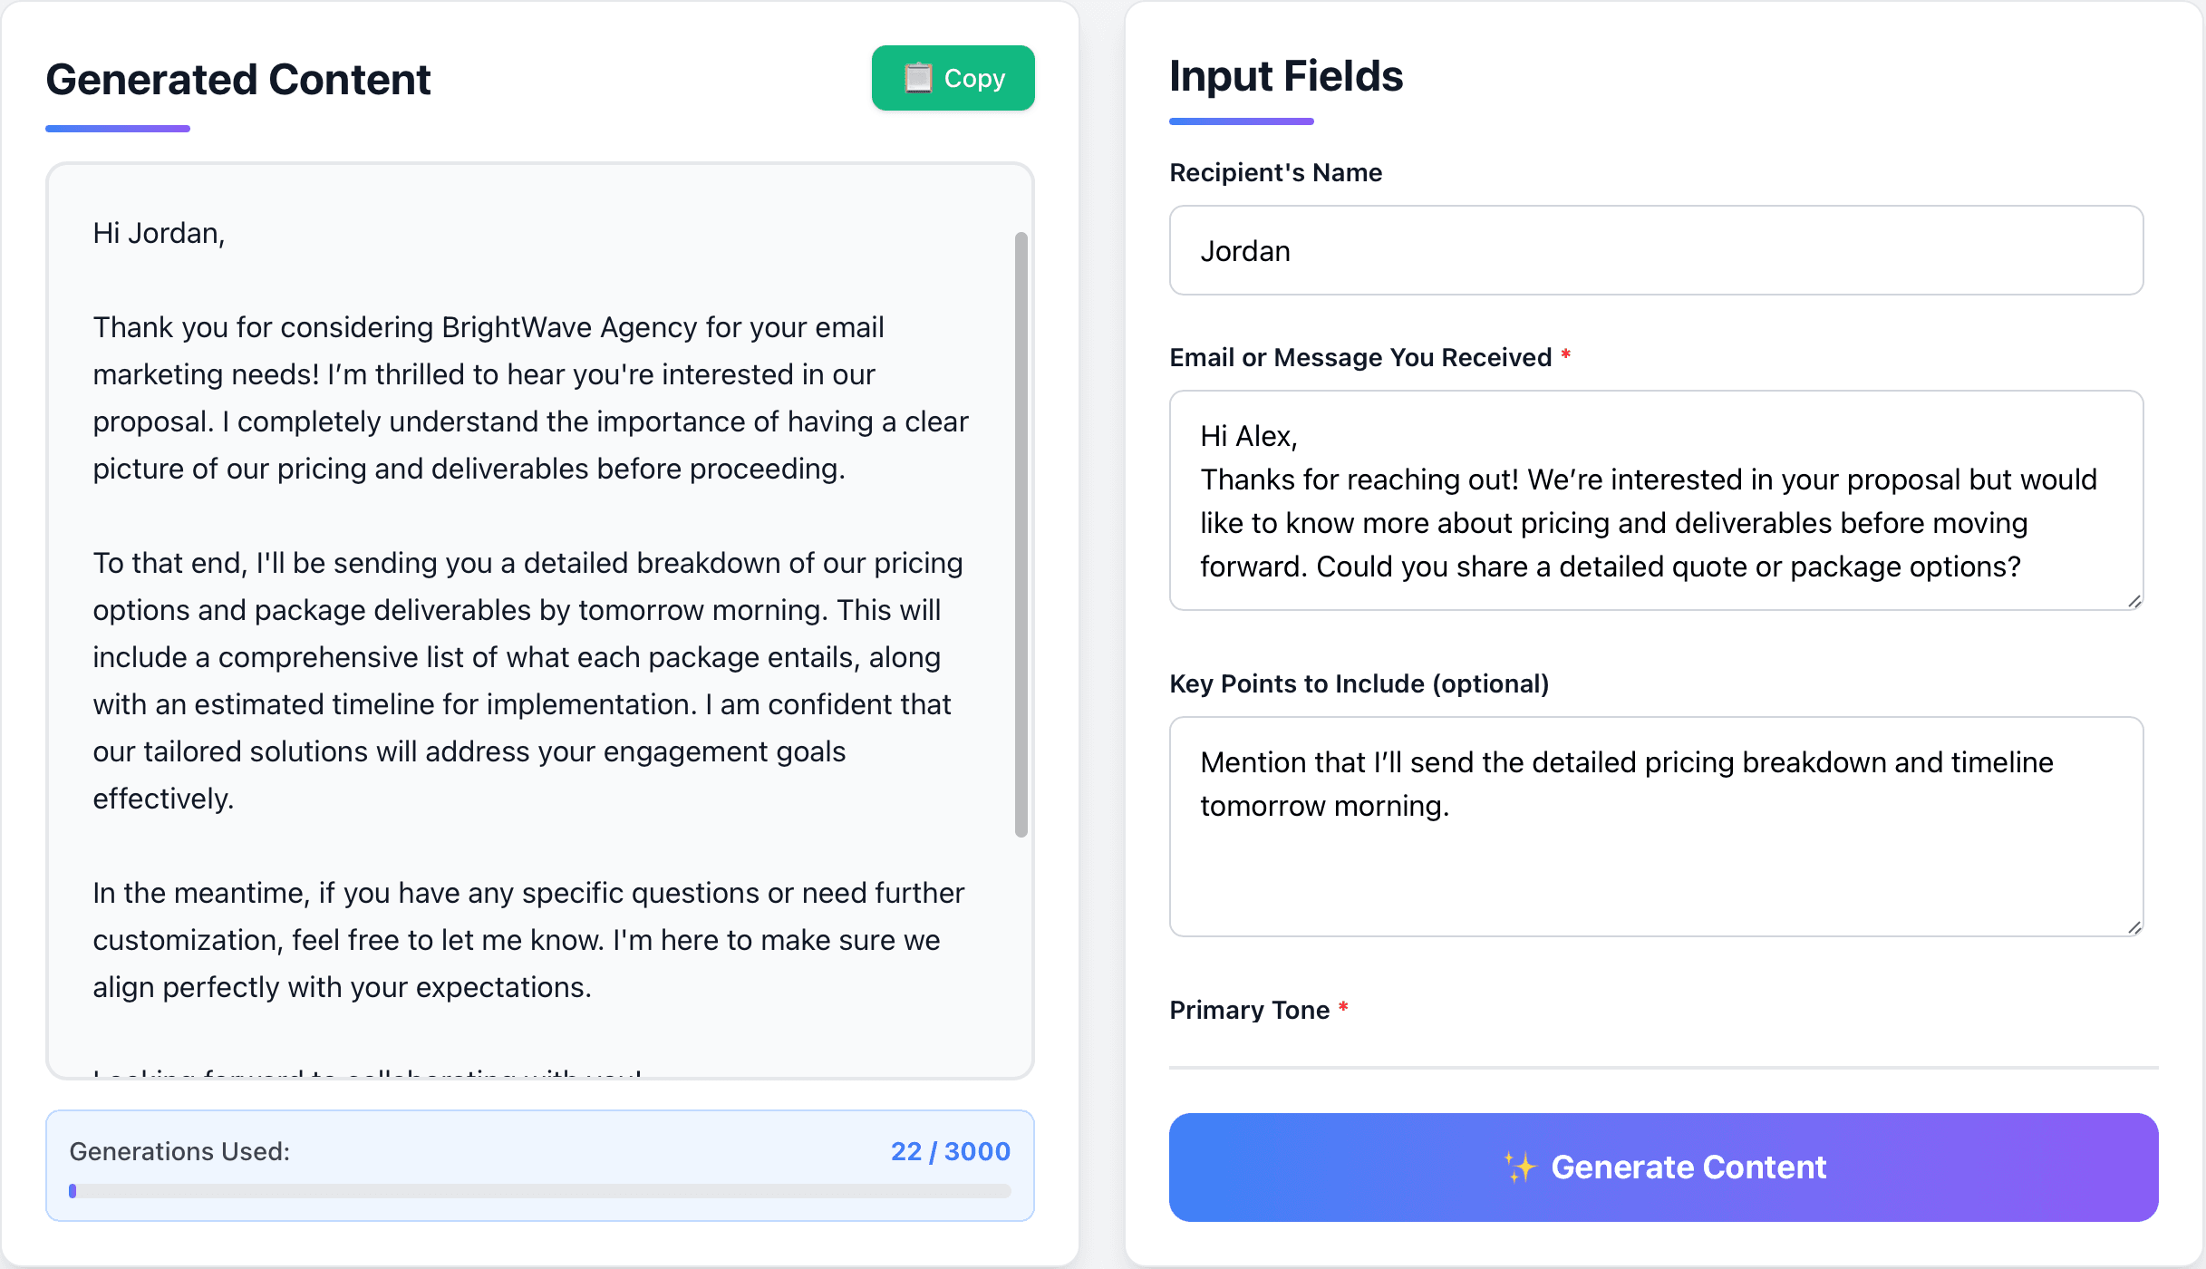Click the Primary Tone label

[1249, 1010]
